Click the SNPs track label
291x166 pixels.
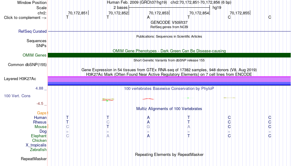41,46
